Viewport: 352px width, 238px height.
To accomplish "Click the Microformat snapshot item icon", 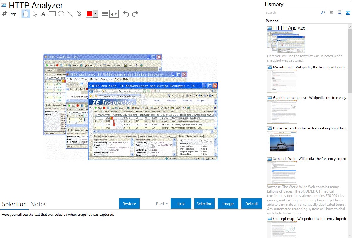I will coord(269,67).
